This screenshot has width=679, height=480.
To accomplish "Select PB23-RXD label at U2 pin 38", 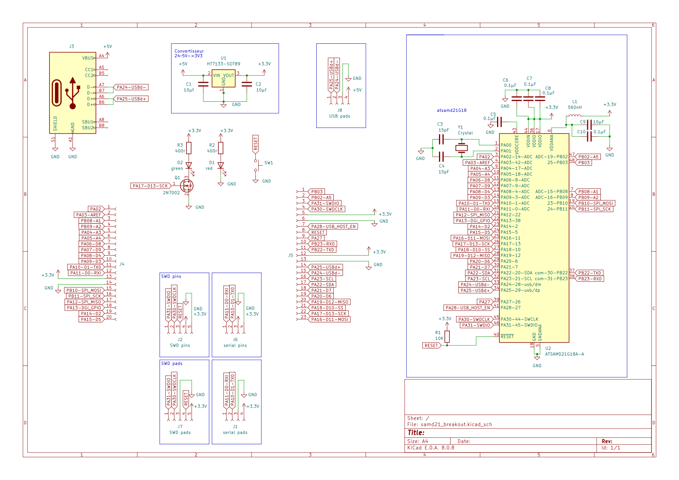I will click(590, 279).
